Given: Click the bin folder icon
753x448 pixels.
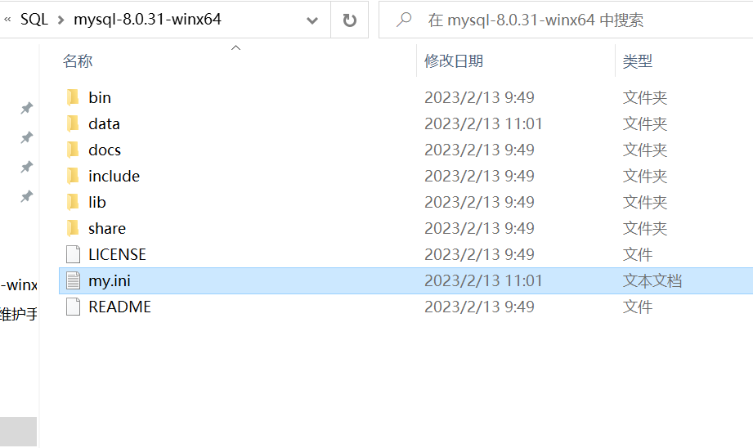Looking at the screenshot, I should [73, 97].
